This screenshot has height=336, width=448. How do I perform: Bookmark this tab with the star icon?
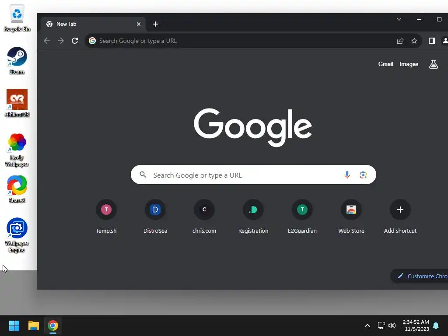414,41
